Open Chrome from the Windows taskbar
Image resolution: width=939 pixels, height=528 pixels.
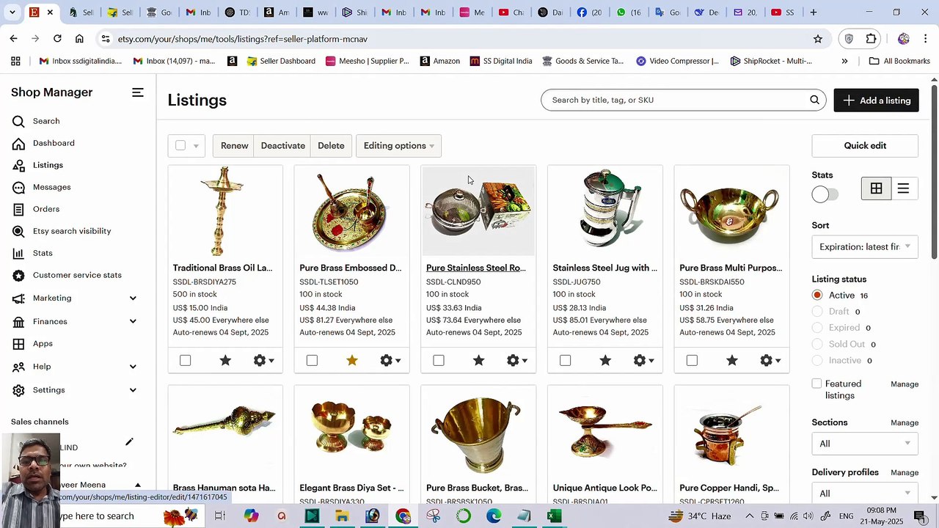tap(403, 516)
